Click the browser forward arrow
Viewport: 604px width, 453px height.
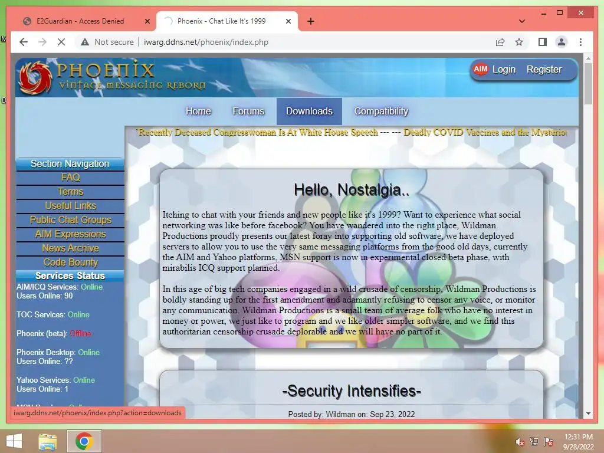42,42
